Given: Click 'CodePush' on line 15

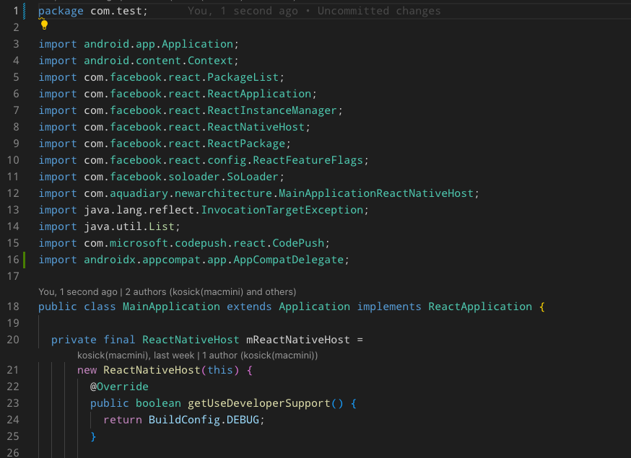Looking at the screenshot, I should click(x=298, y=243).
